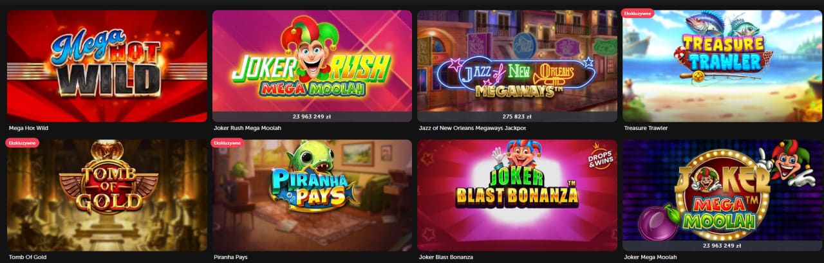Click the 275 823 zł jackpot bar
The width and height of the screenshot is (824, 263).
[x=517, y=117]
